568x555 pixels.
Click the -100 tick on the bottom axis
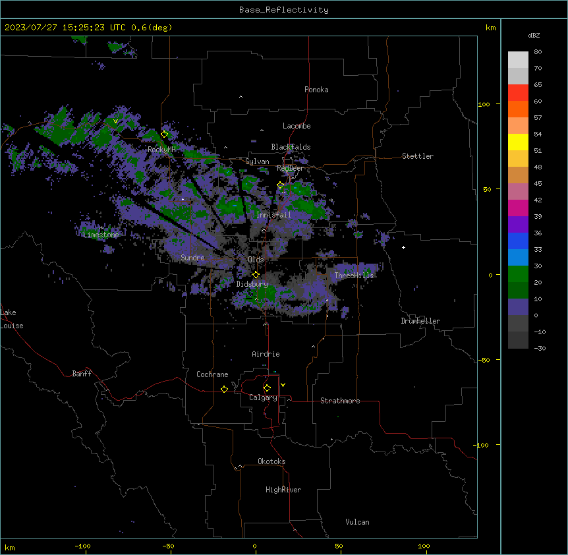(x=82, y=546)
